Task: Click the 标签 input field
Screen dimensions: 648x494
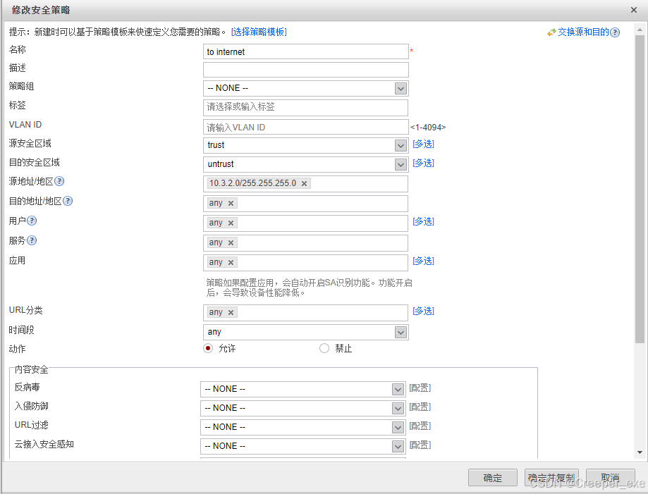Action: 306,107
